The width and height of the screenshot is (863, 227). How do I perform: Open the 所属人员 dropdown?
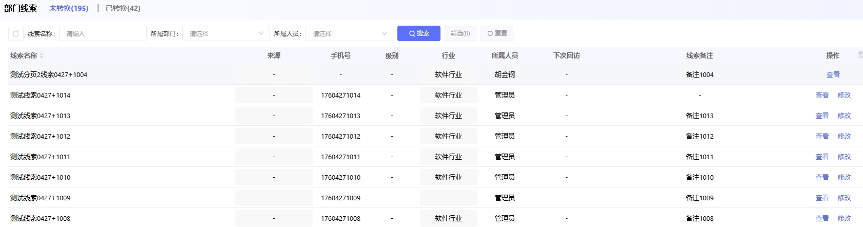point(349,33)
